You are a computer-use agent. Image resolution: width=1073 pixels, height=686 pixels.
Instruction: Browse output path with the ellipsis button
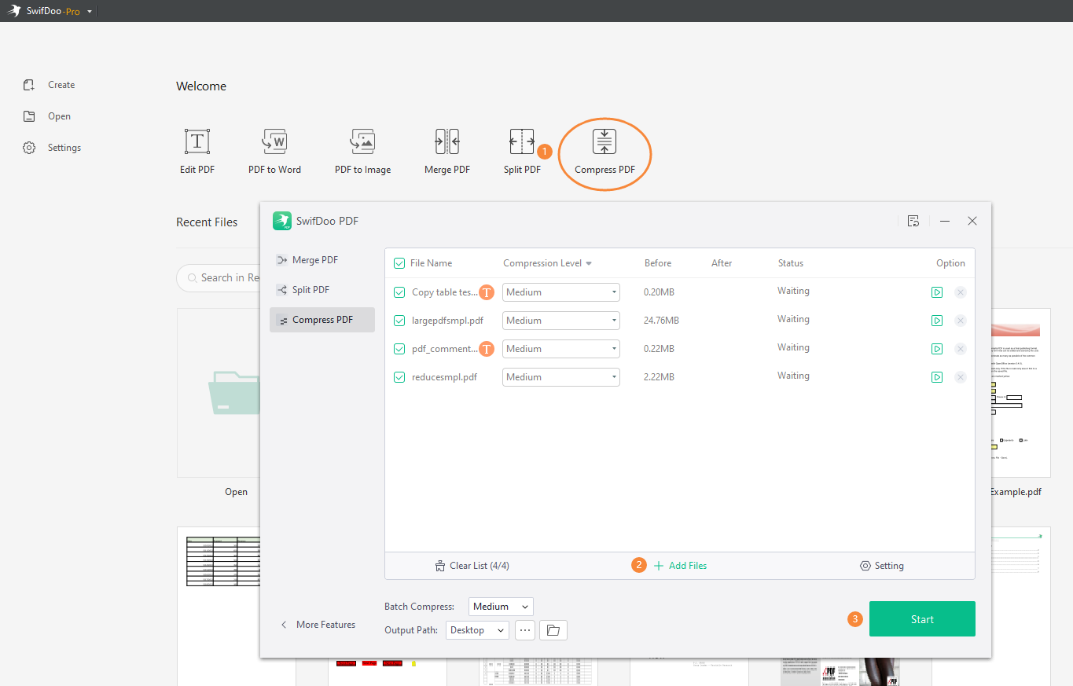pos(524,630)
